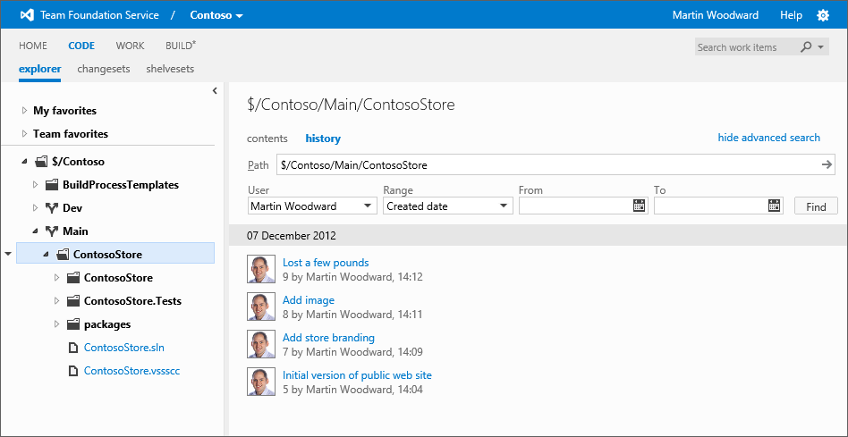Select the inner ContosoStore subfolder
This screenshot has height=437, width=848.
(x=118, y=278)
